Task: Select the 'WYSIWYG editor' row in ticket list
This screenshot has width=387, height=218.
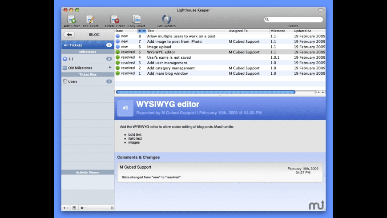Action: [x=220, y=52]
